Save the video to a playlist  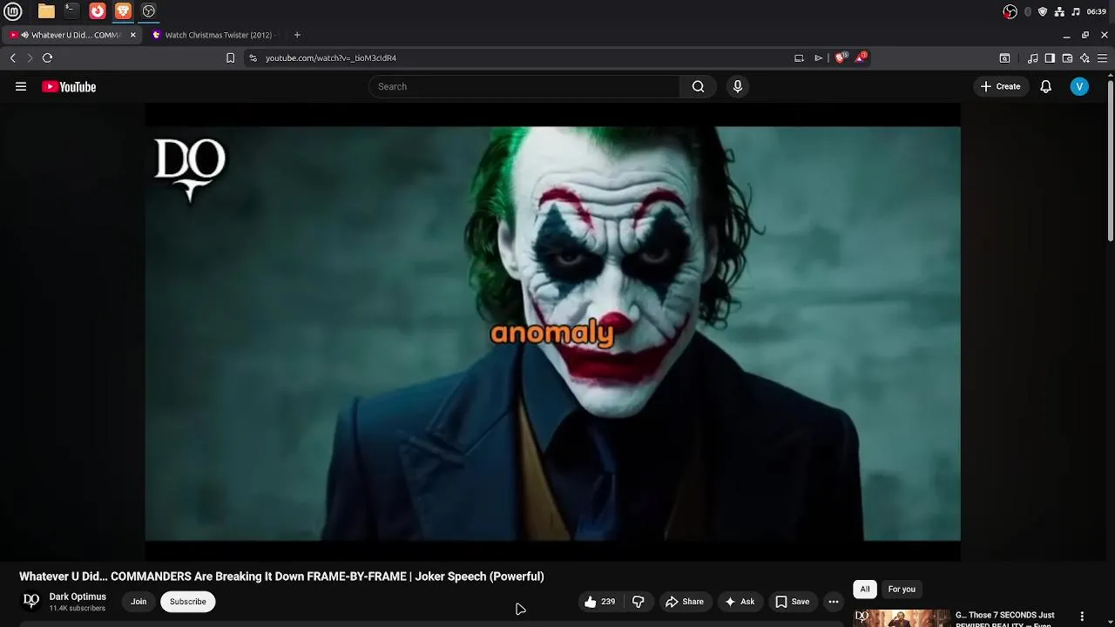pos(793,602)
